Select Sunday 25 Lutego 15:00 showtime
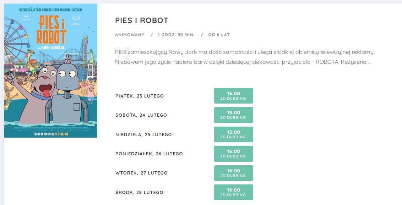Viewport: 402px width, 205px height. [234, 134]
